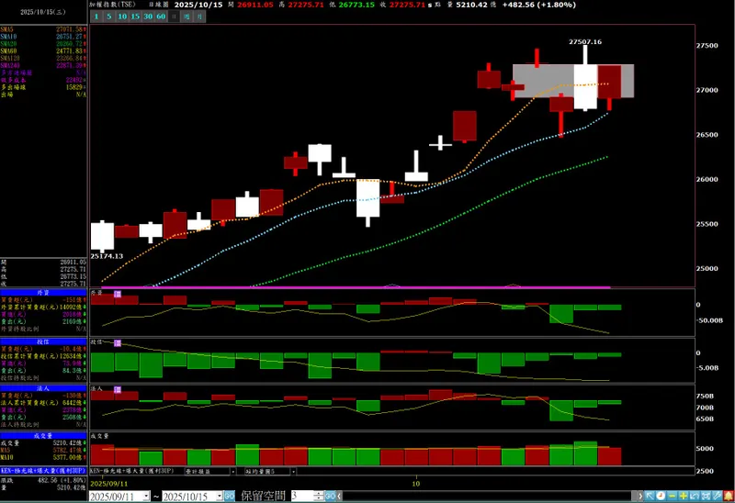
Task: Click the 加權指數(TSE) title
Action: [112, 5]
